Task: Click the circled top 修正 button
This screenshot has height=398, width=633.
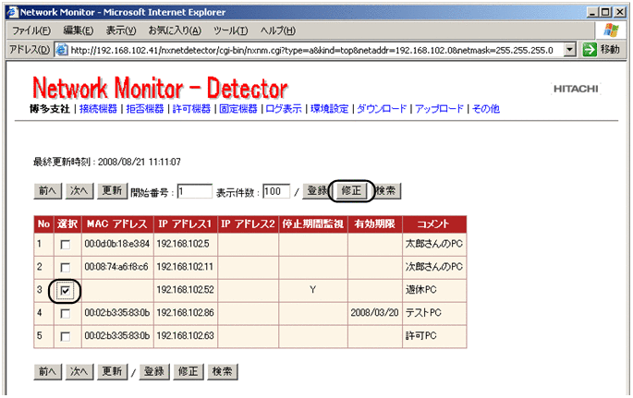Action: (351, 191)
